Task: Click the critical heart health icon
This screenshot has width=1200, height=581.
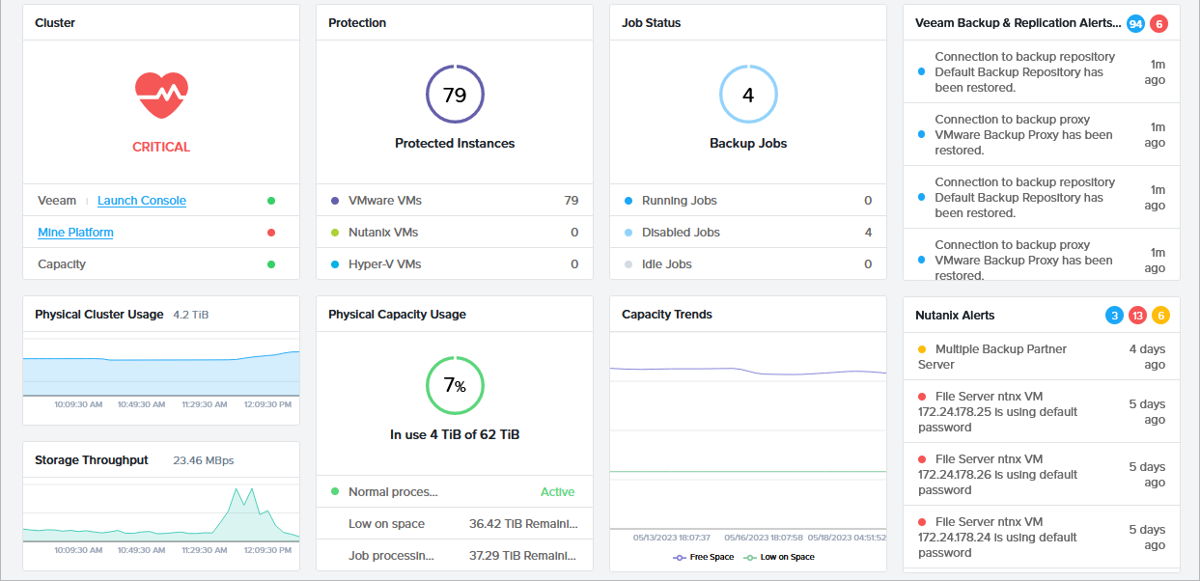Action: click(x=161, y=97)
